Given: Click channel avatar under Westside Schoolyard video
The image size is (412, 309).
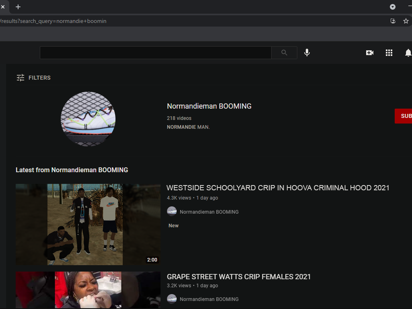Looking at the screenshot, I should pos(172,211).
